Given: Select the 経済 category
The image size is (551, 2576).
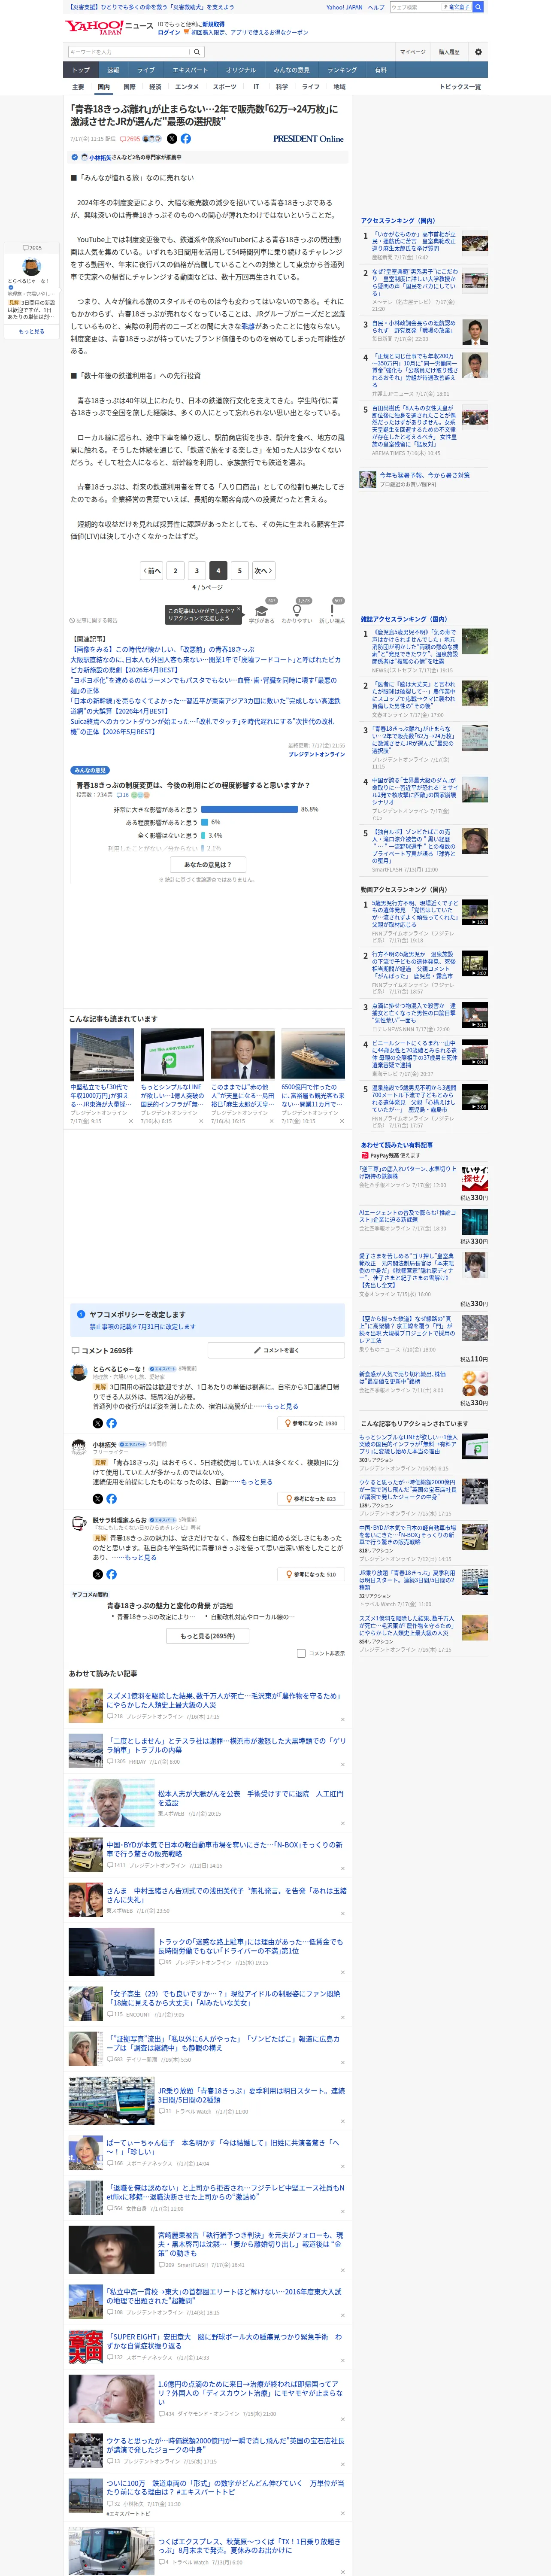Looking at the screenshot, I should (155, 87).
